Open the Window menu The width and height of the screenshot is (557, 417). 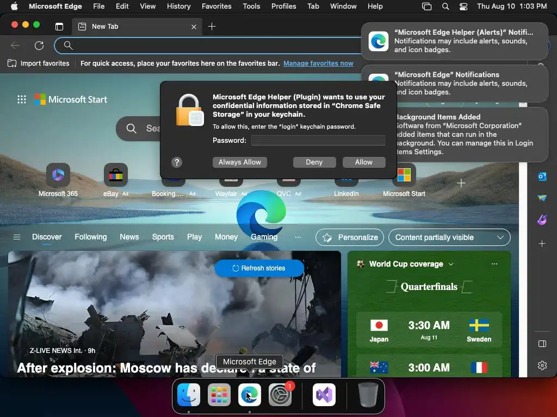(x=343, y=7)
